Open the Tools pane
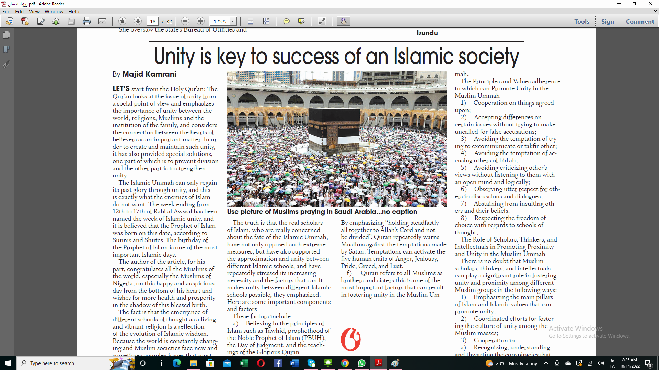Screen dimensions: 659x370 (582, 21)
